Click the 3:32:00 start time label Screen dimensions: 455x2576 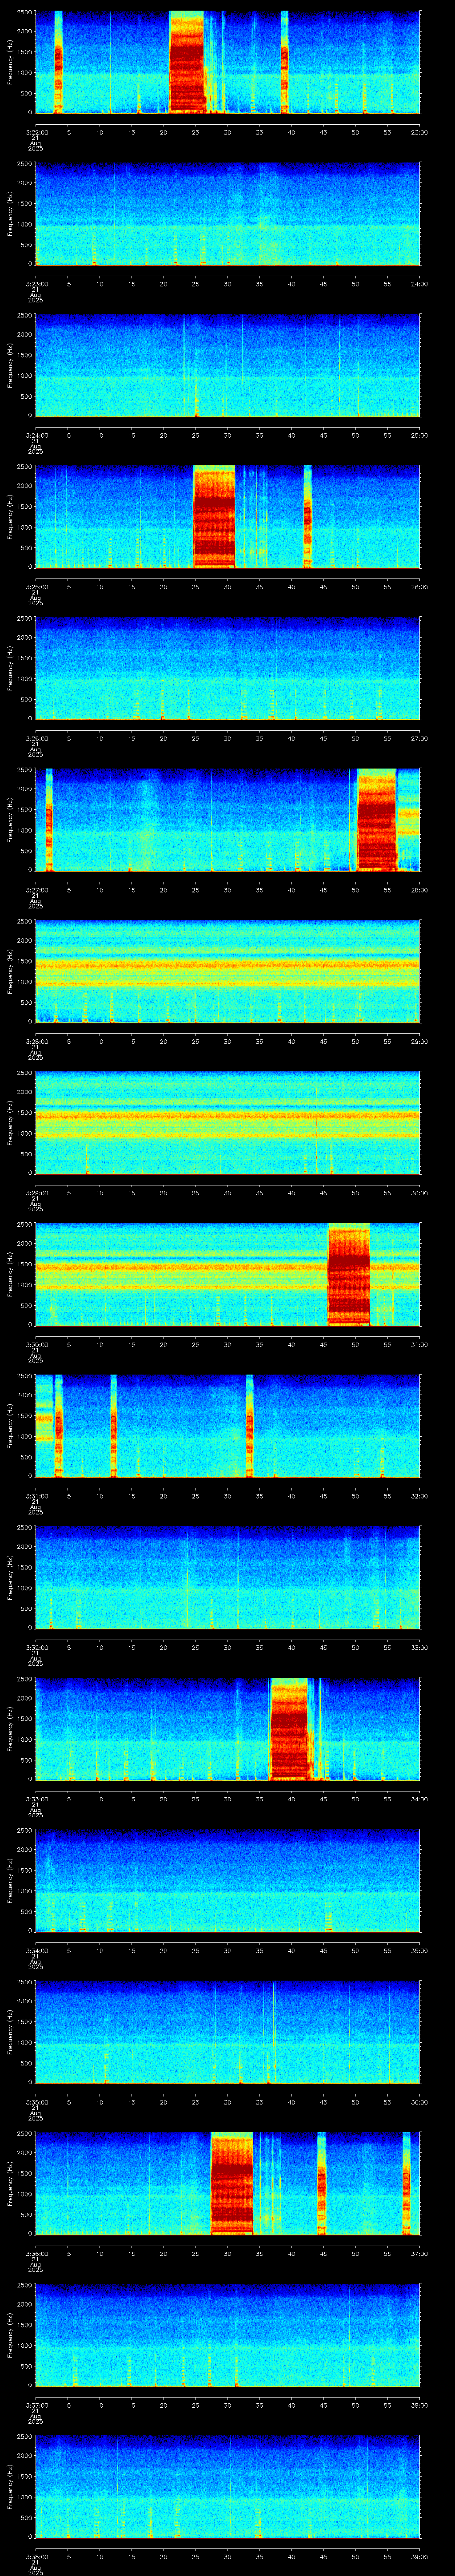pos(36,1648)
